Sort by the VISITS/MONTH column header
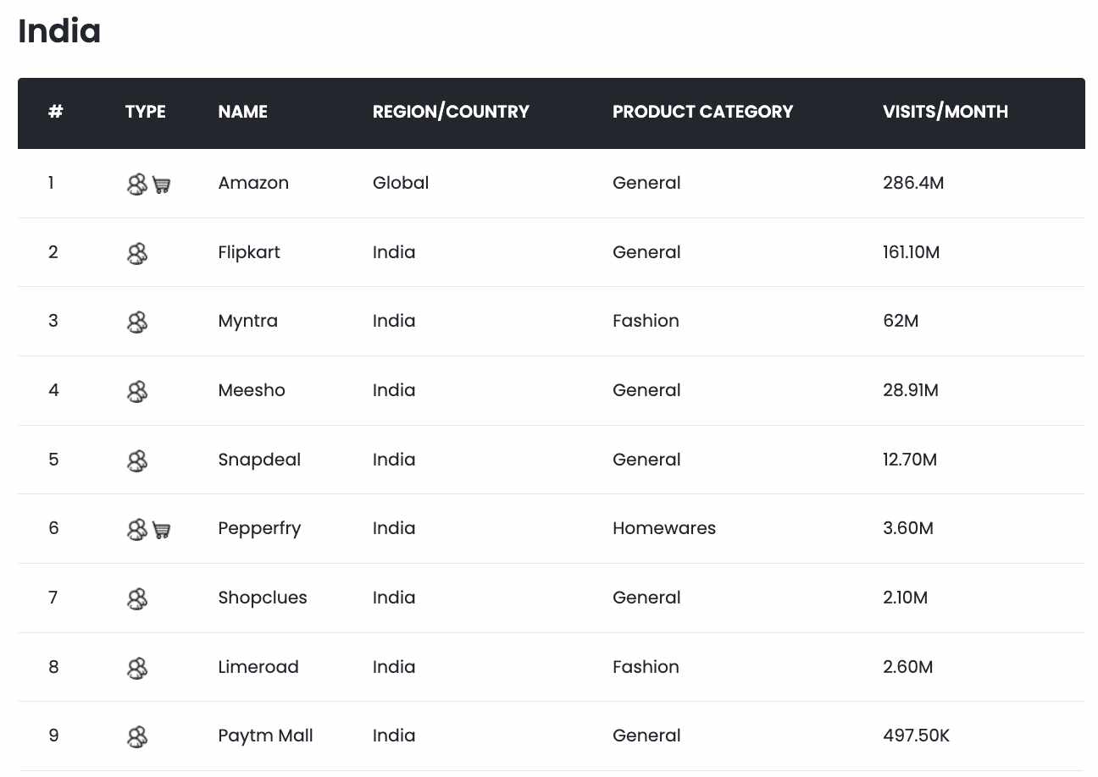The image size is (1098, 777). [945, 112]
